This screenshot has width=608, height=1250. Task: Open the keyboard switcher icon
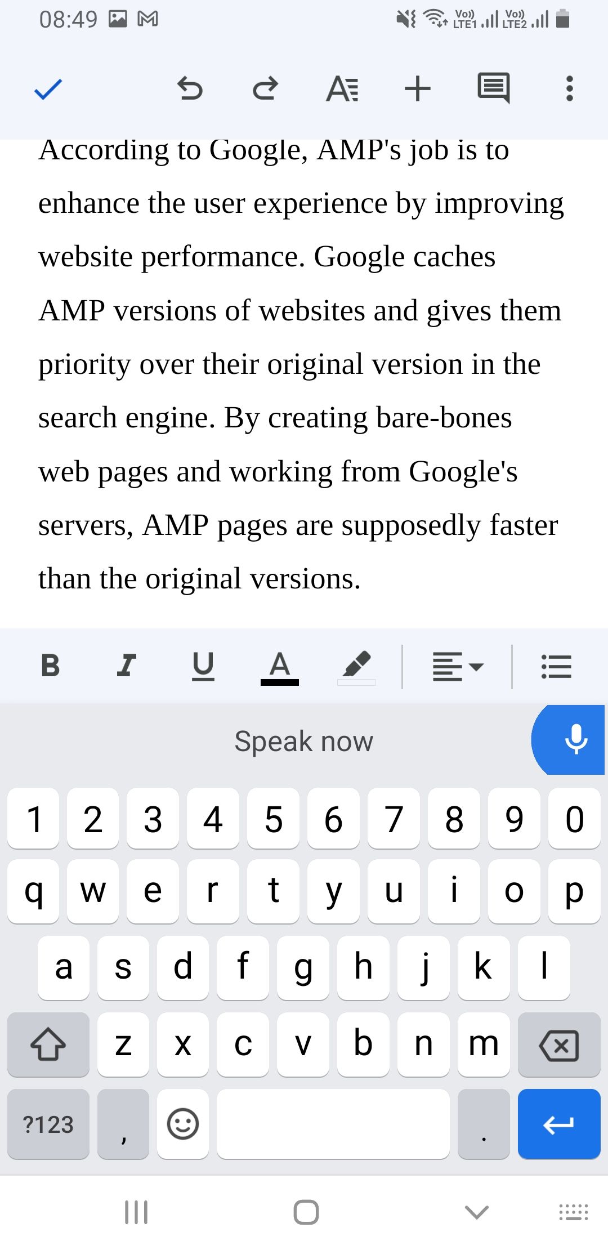[x=573, y=1212]
